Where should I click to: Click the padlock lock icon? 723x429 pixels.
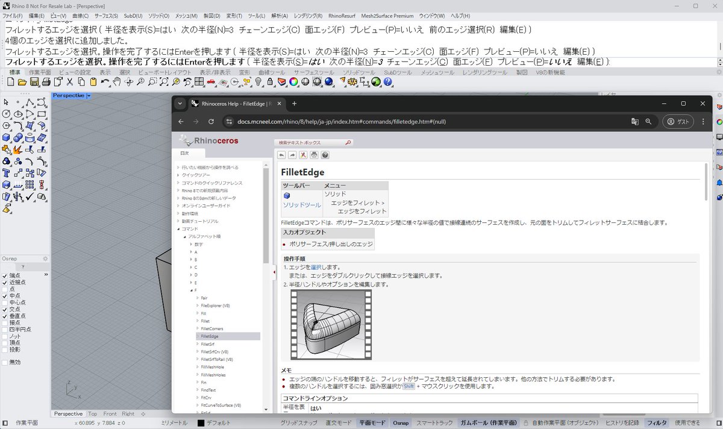coord(270,82)
